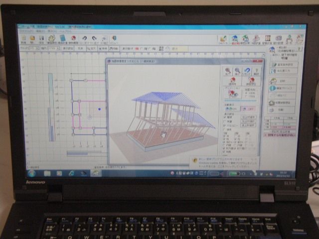Click the top finish-material settings button
The image size is (319, 239).
point(248,118)
